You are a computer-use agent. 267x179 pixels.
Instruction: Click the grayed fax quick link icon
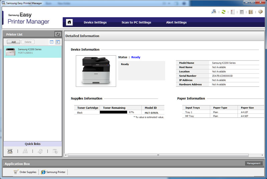pyautogui.click(x=25, y=151)
